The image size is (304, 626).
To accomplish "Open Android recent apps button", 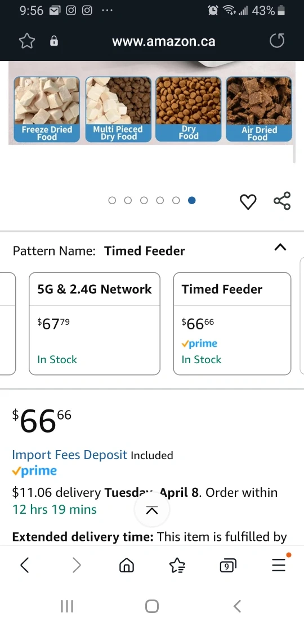I will [67, 606].
